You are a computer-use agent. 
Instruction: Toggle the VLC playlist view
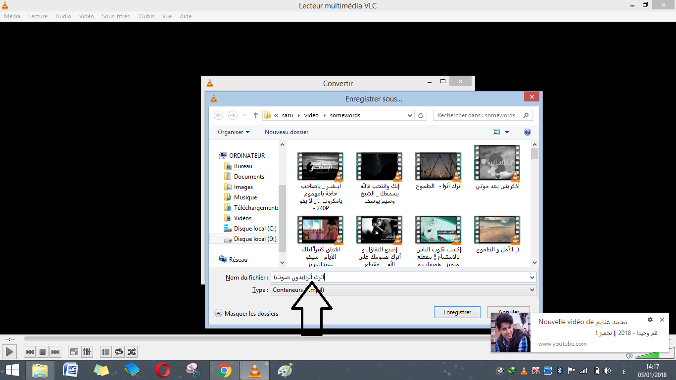(106, 352)
